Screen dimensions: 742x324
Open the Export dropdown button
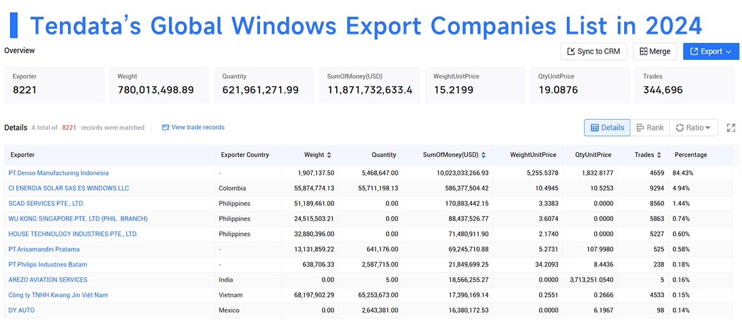711,52
